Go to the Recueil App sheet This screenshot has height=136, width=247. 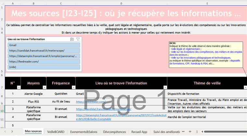[x=139, y=131]
